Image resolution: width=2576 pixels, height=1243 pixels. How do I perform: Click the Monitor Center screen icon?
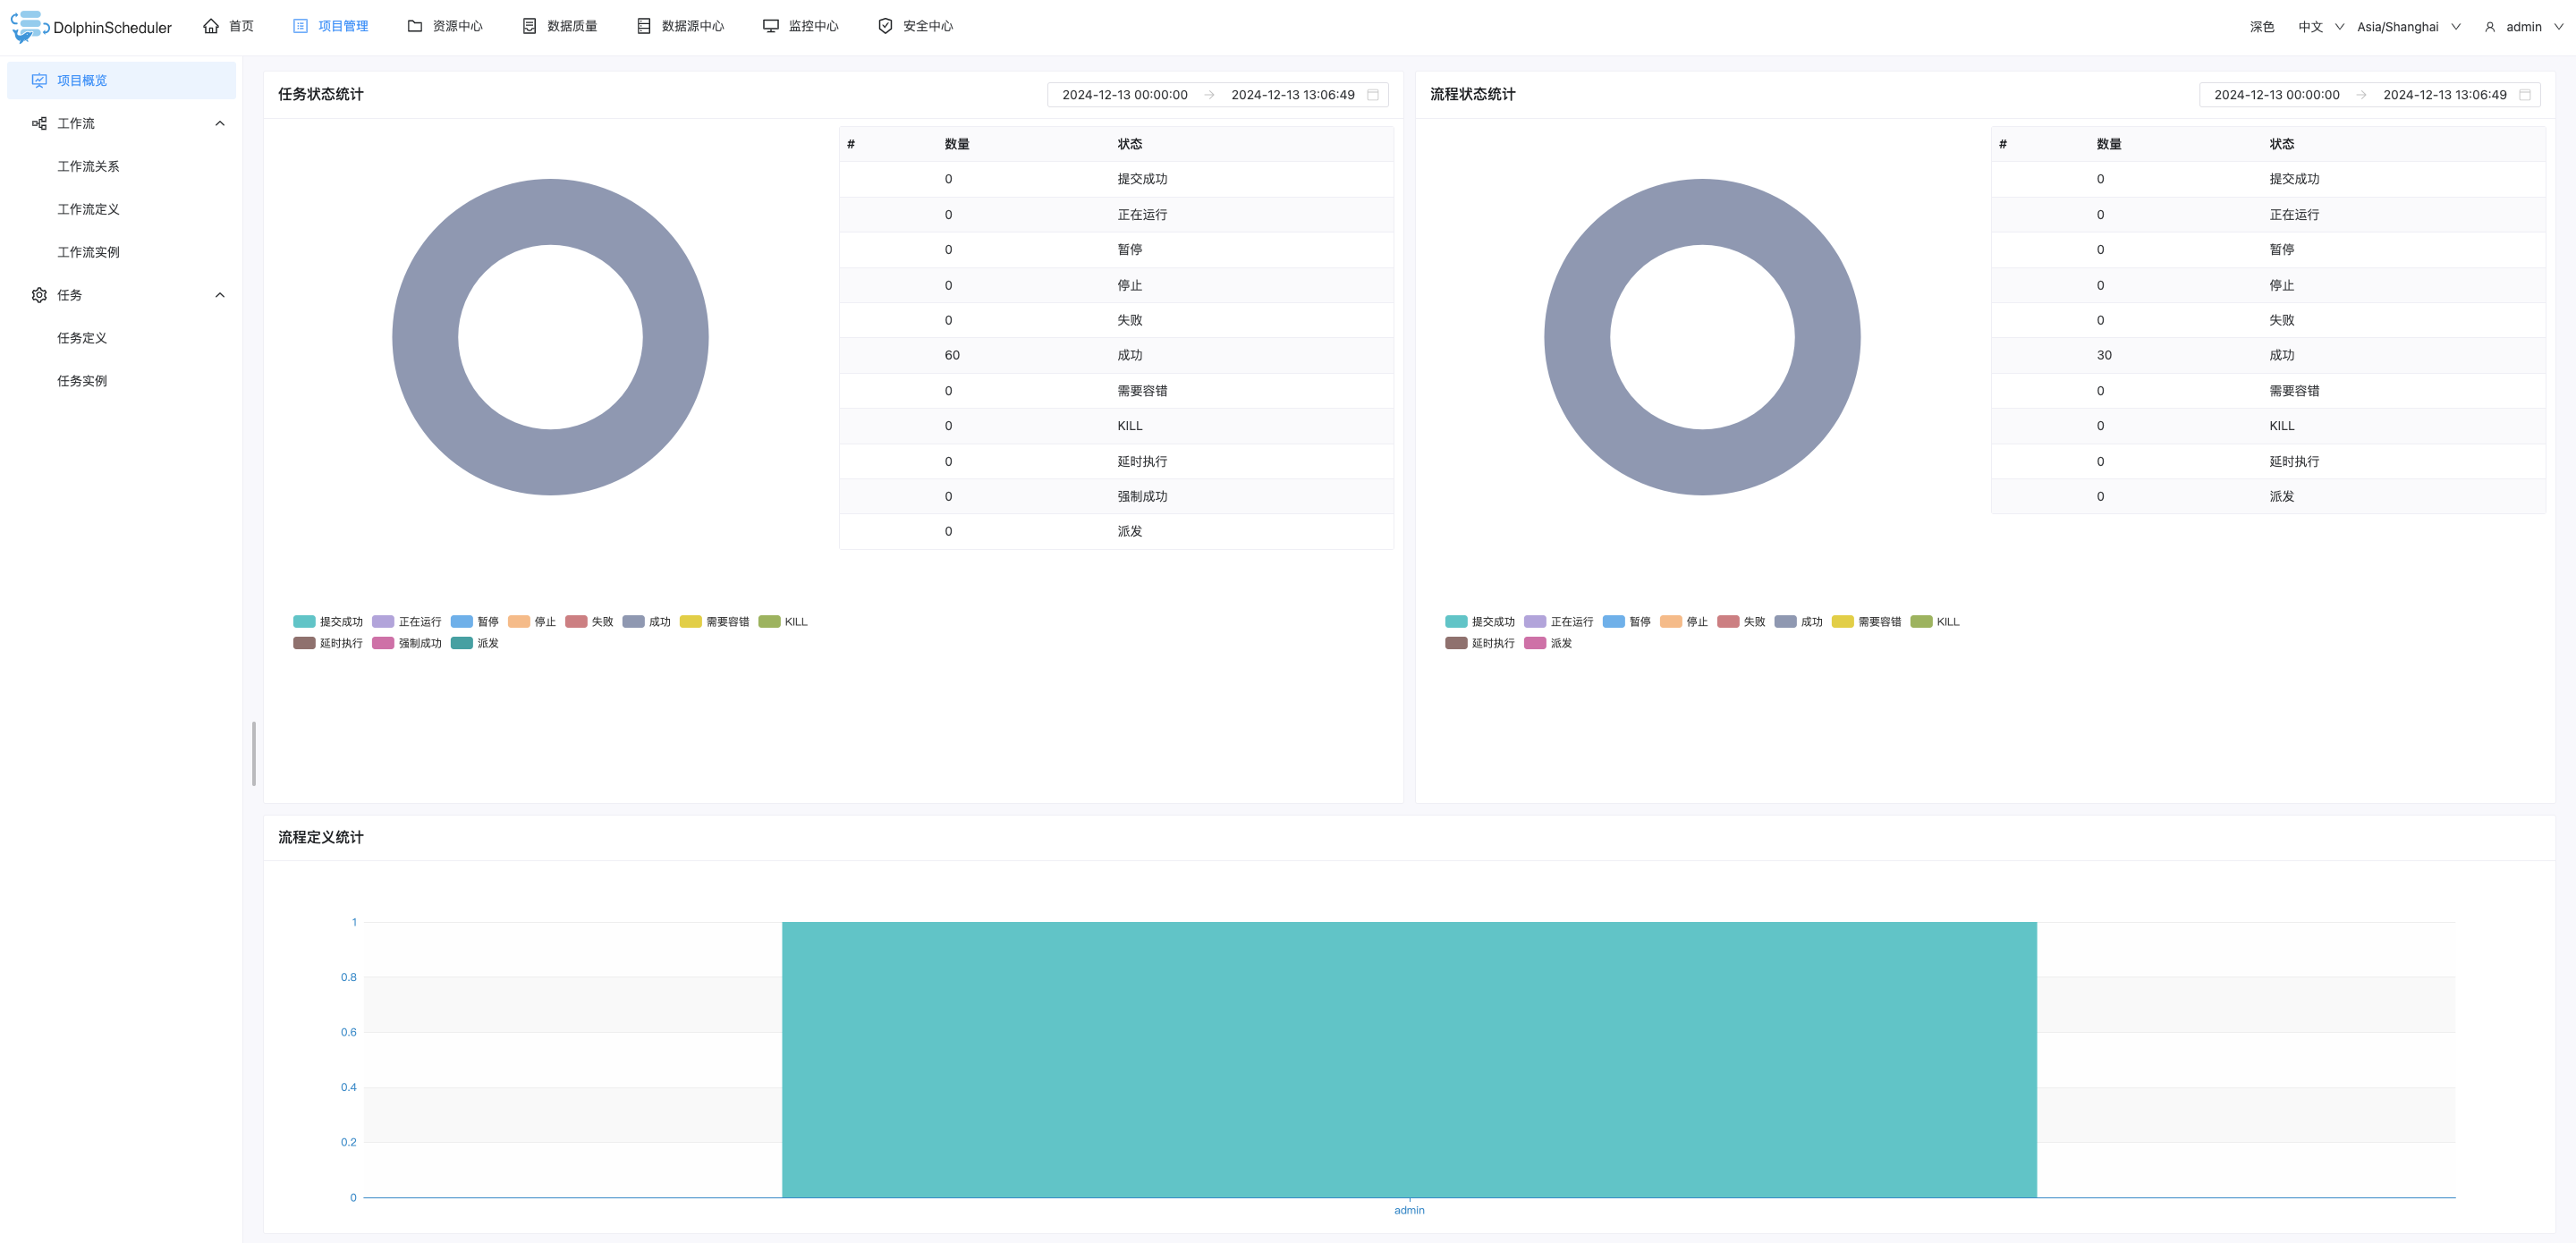[x=770, y=26]
